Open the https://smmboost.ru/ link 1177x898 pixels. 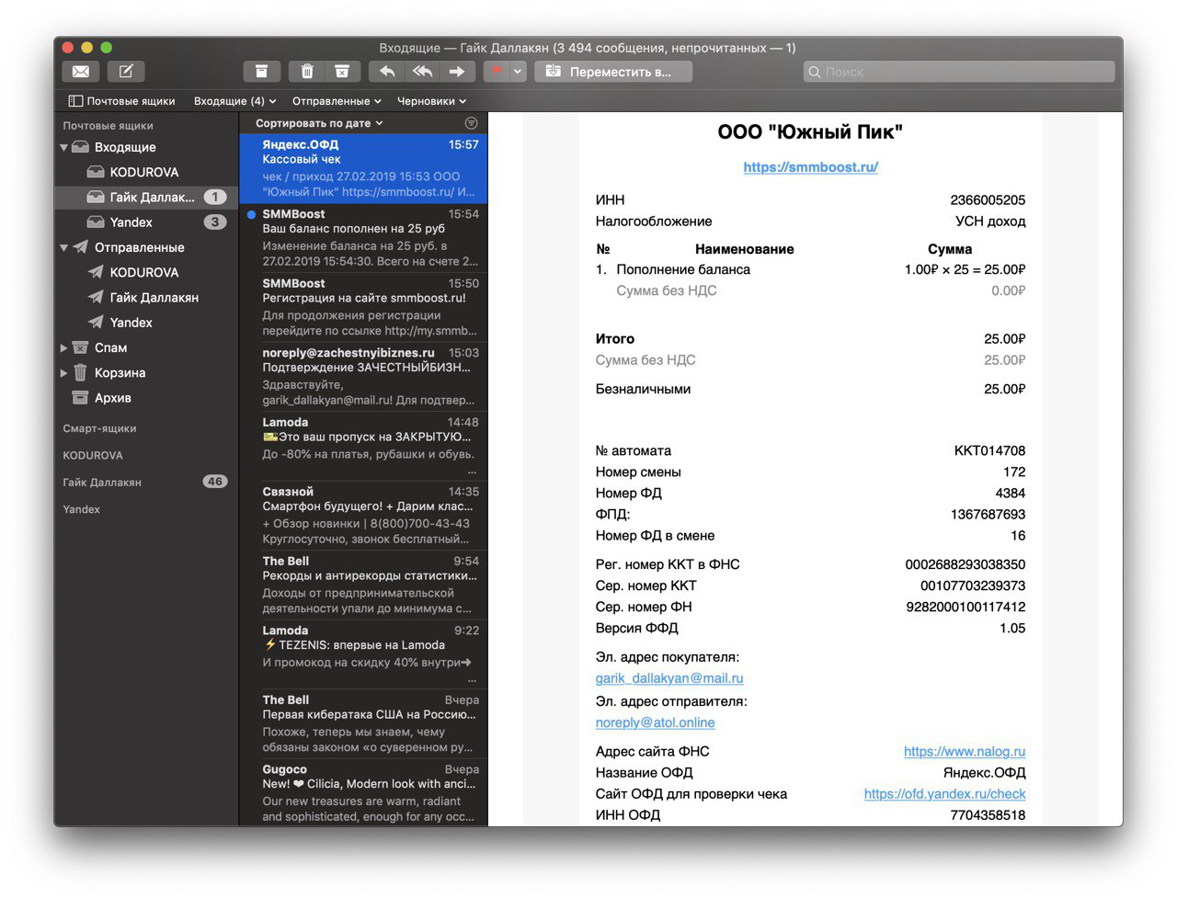(x=810, y=167)
